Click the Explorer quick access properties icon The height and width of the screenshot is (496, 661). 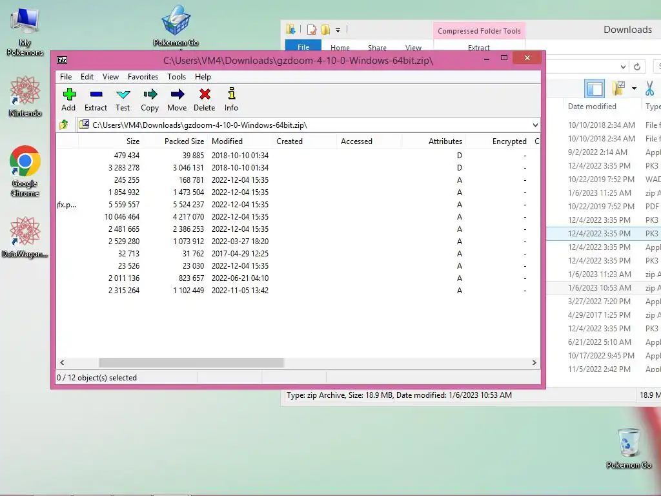pos(312,30)
